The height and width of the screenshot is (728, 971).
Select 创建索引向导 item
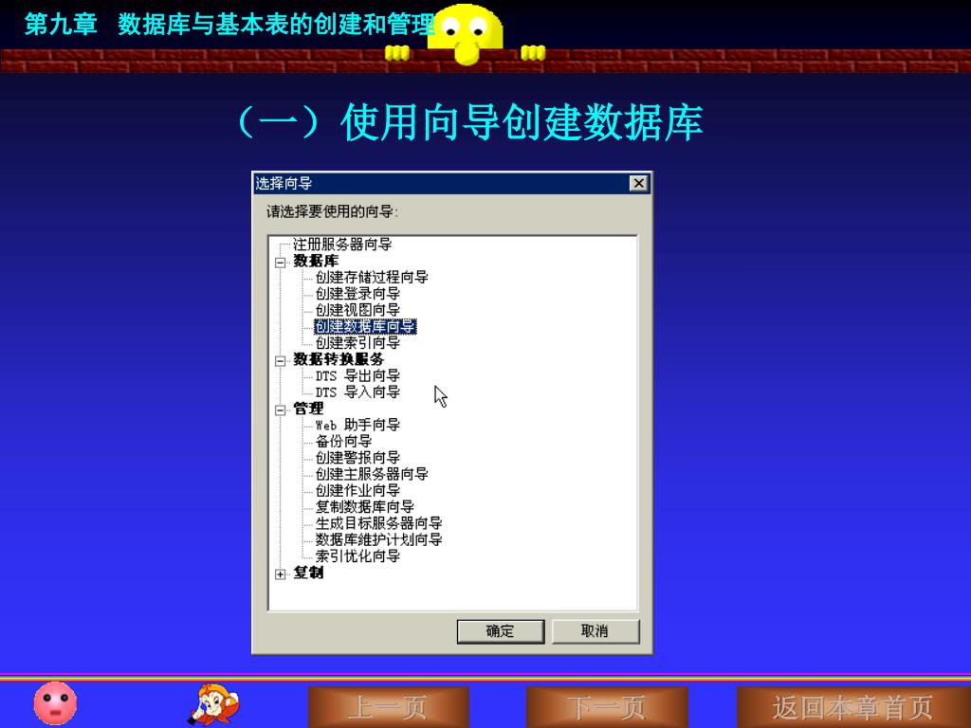(357, 342)
